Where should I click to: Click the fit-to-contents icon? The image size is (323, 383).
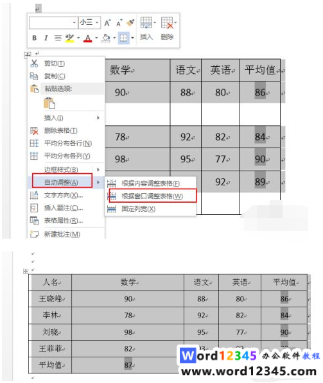(x=112, y=183)
